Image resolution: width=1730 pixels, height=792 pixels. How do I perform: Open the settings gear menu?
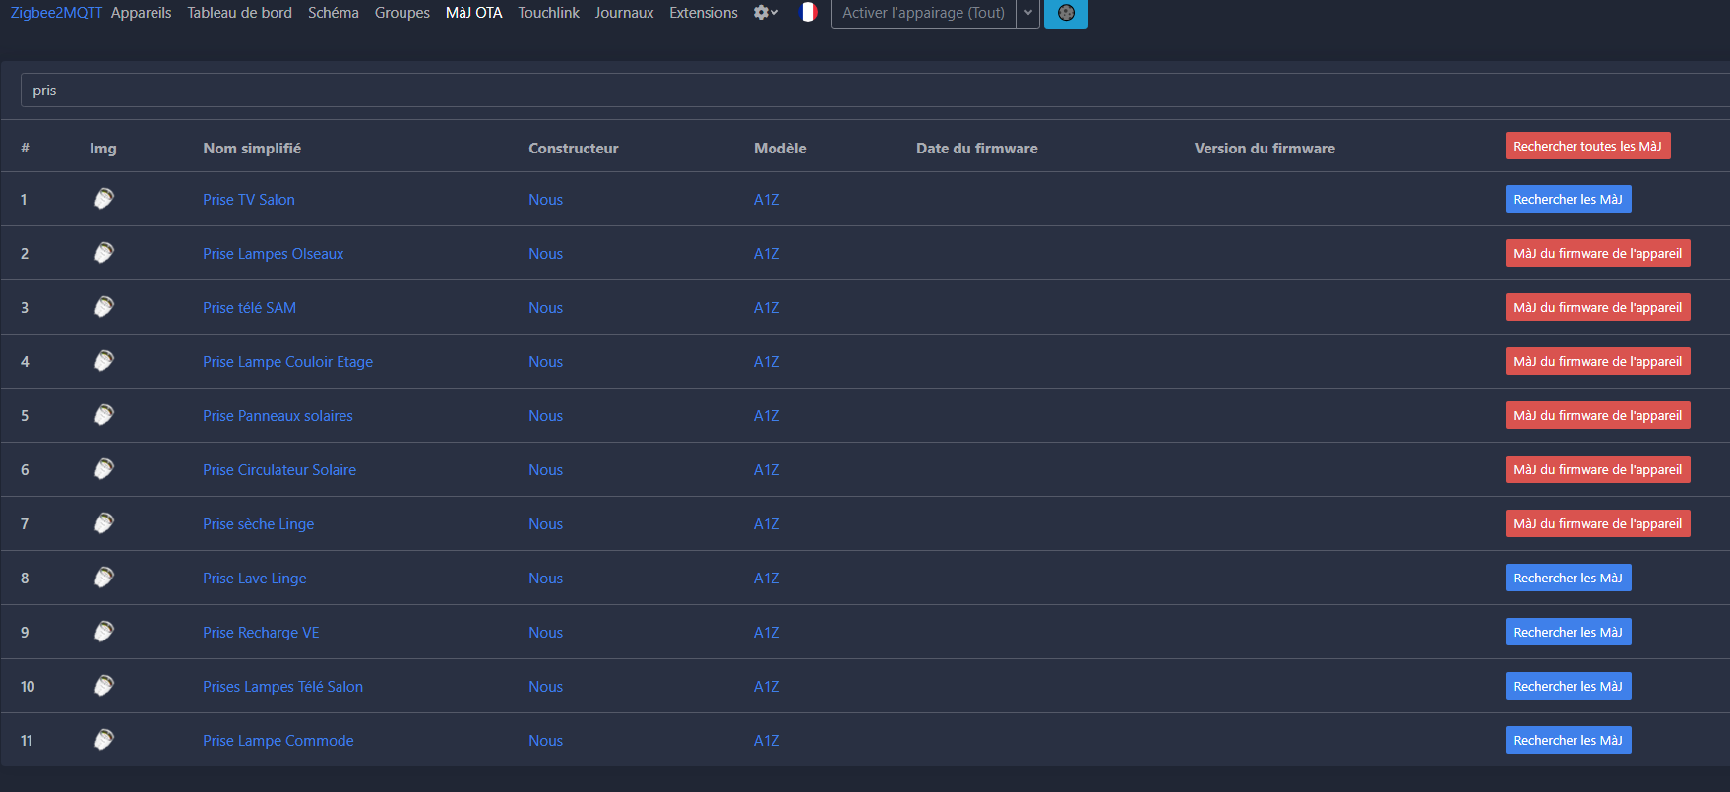coord(766,13)
